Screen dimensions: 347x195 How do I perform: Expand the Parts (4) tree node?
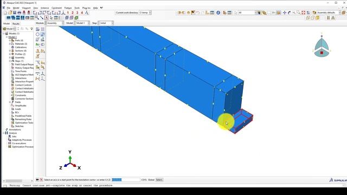[x=10, y=41]
